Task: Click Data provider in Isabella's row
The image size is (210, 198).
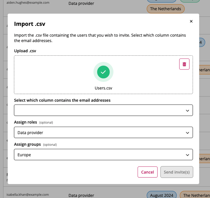Action: (x=81, y=195)
